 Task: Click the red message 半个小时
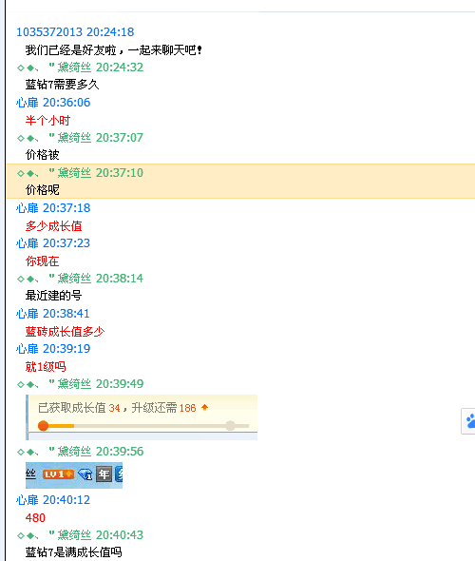coord(47,120)
